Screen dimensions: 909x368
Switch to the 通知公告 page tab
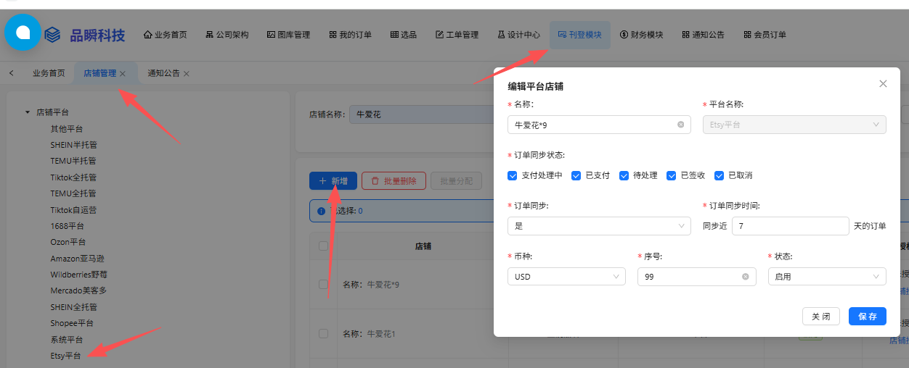[163, 73]
